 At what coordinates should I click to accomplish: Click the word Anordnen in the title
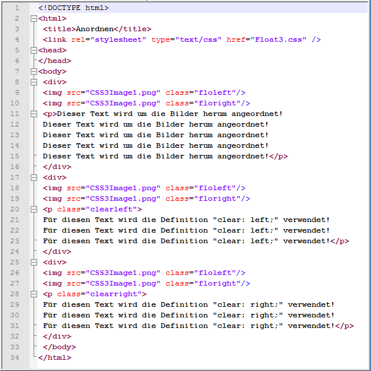[95, 29]
